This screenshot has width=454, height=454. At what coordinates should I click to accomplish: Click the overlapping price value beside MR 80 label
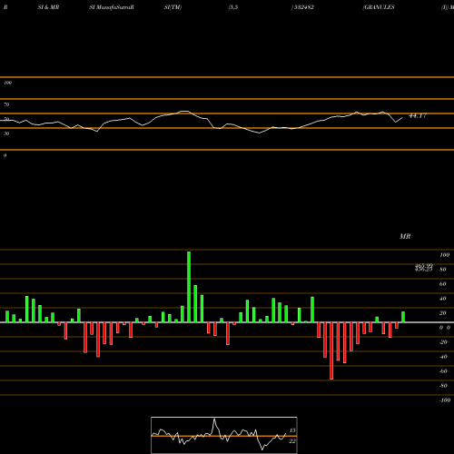[424, 268]
